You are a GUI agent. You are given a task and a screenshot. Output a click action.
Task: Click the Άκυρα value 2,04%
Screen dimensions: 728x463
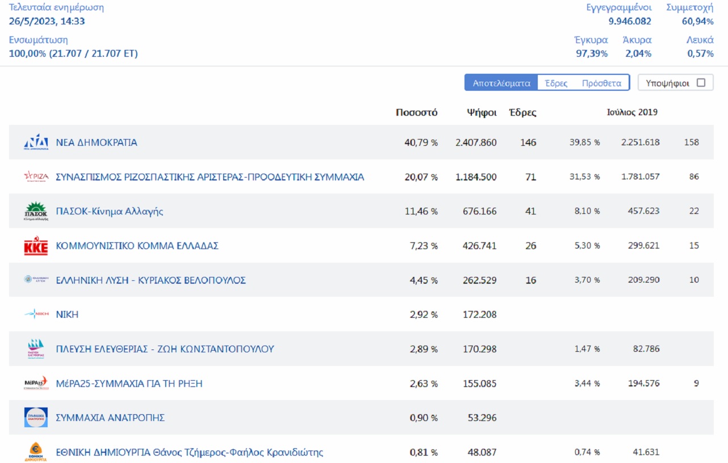pyautogui.click(x=638, y=54)
